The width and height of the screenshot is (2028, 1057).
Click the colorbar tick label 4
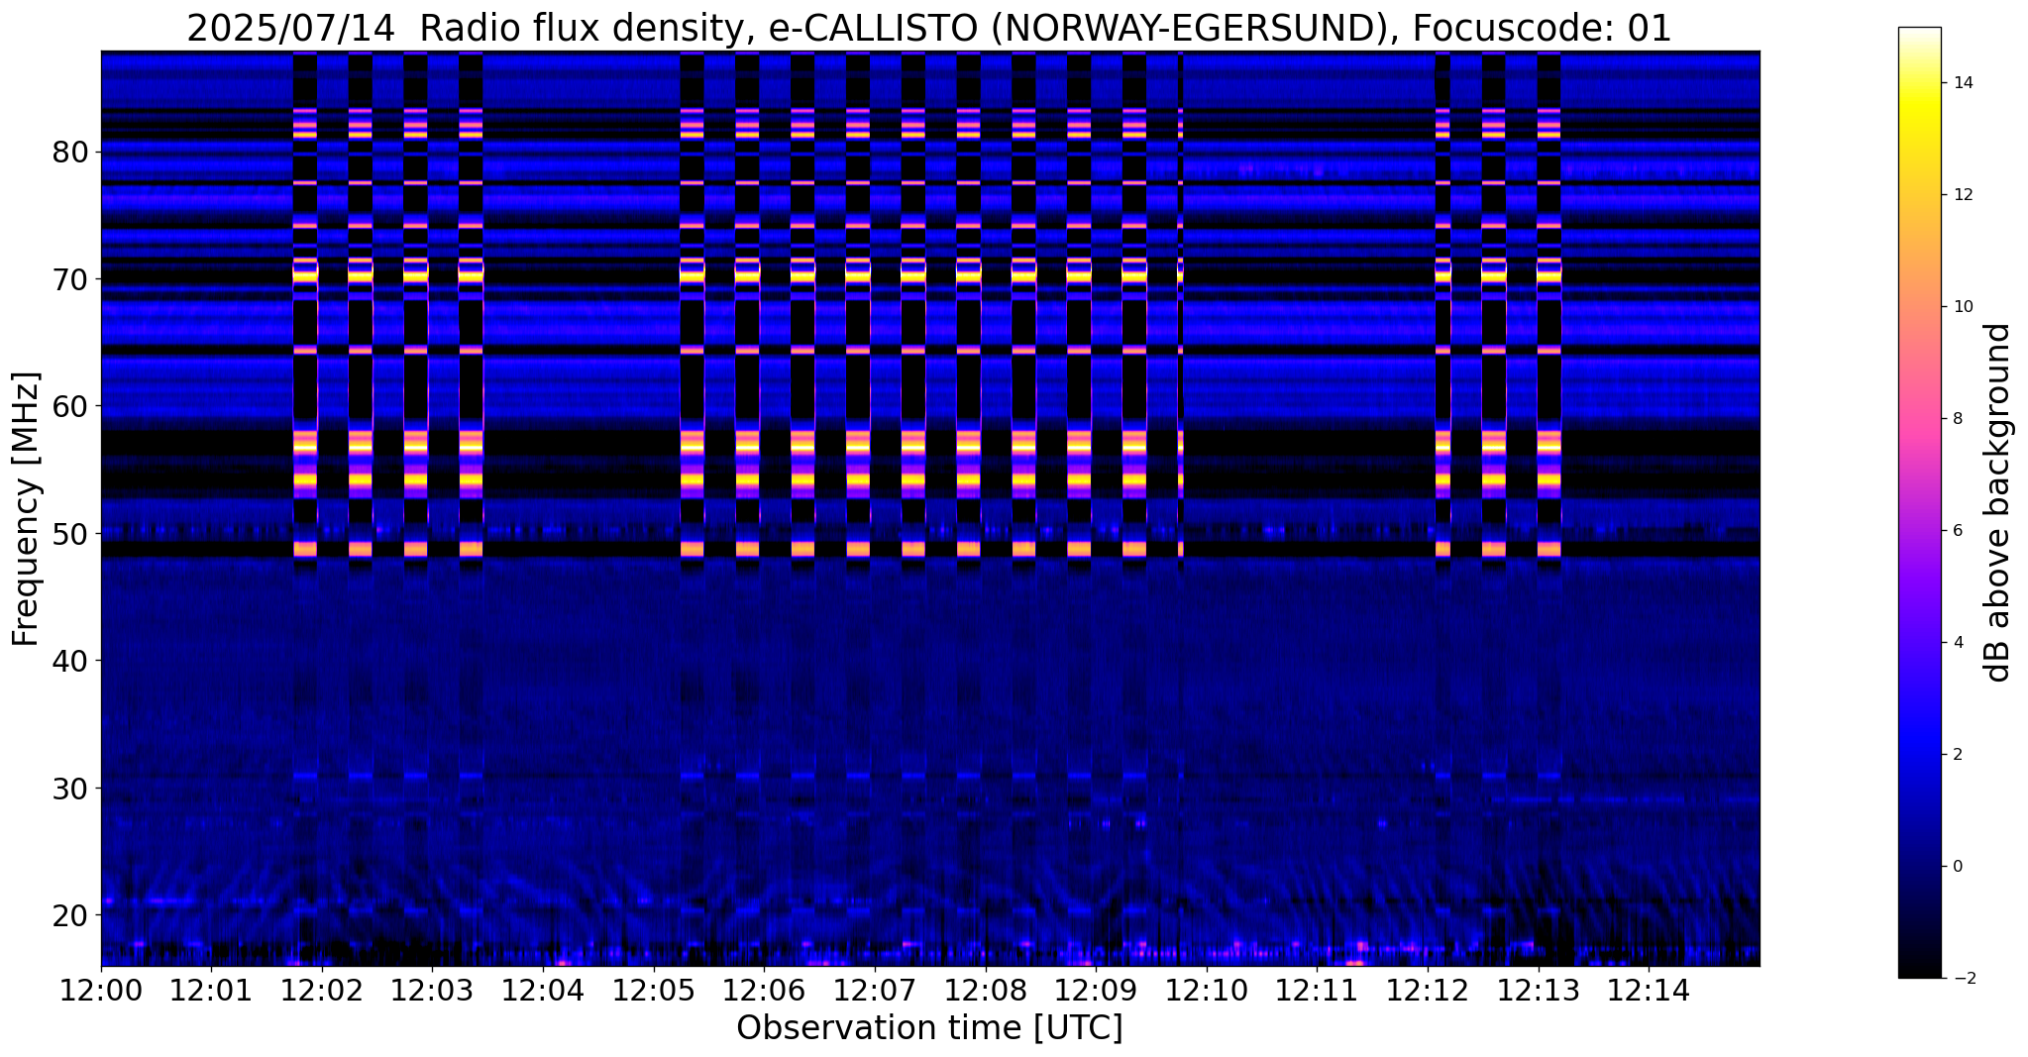coord(1957,643)
